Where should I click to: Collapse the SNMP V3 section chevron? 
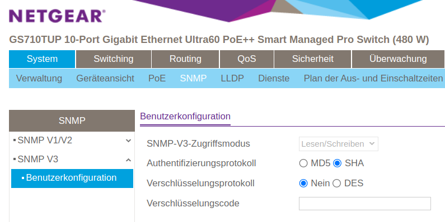[128, 160]
